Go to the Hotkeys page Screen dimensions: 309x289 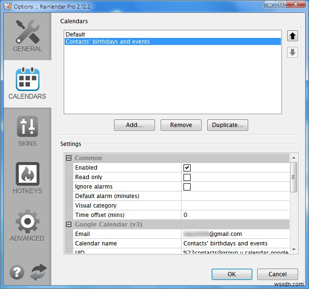28,179
